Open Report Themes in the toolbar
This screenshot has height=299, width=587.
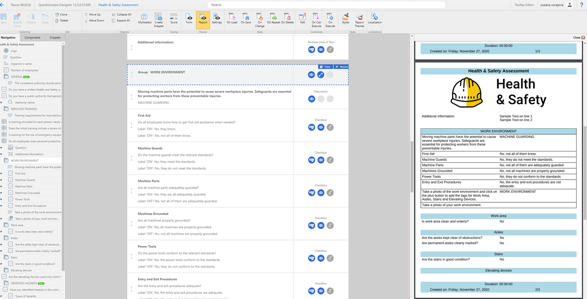click(x=359, y=20)
